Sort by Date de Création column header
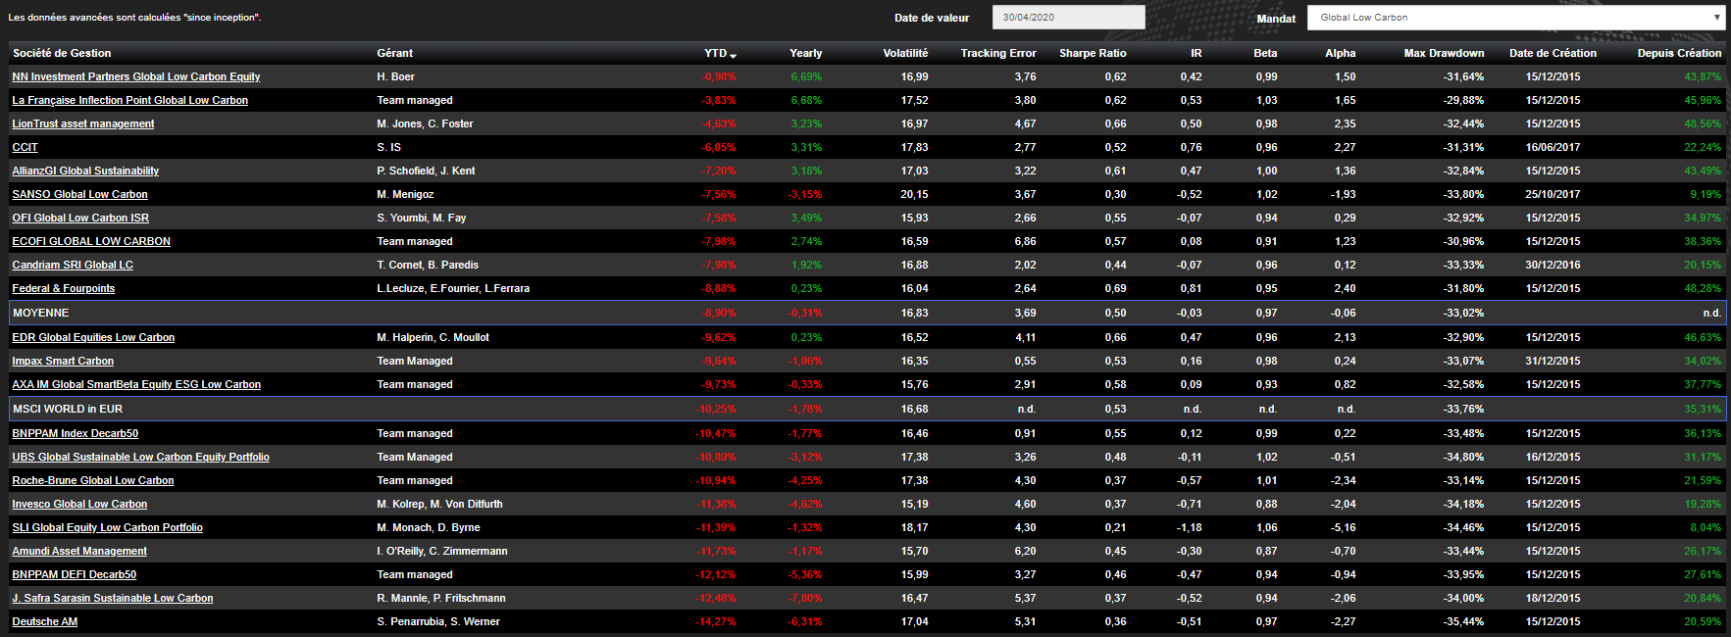The height and width of the screenshot is (637, 1731). pyautogui.click(x=1553, y=53)
